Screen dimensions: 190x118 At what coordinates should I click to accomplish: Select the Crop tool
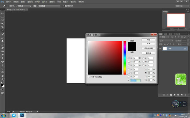tap(3, 27)
